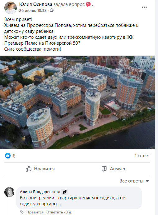This screenshot has width=158, height=215.
Task: Open Юлия Осипова's profile picture
Action: tap(11, 8)
